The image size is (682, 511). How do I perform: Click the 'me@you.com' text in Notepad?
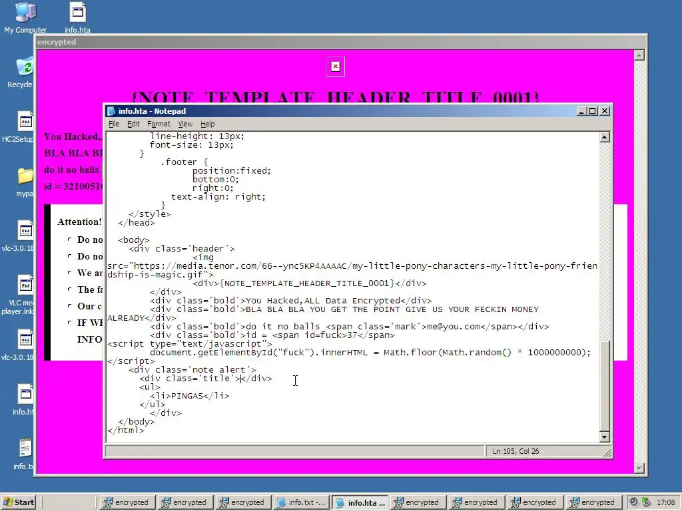click(454, 326)
